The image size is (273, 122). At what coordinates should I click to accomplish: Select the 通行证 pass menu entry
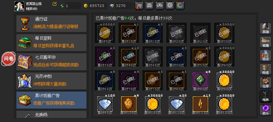pyautogui.click(x=51, y=24)
